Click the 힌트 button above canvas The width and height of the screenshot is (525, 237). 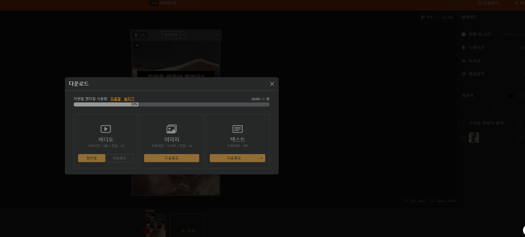[427, 18]
